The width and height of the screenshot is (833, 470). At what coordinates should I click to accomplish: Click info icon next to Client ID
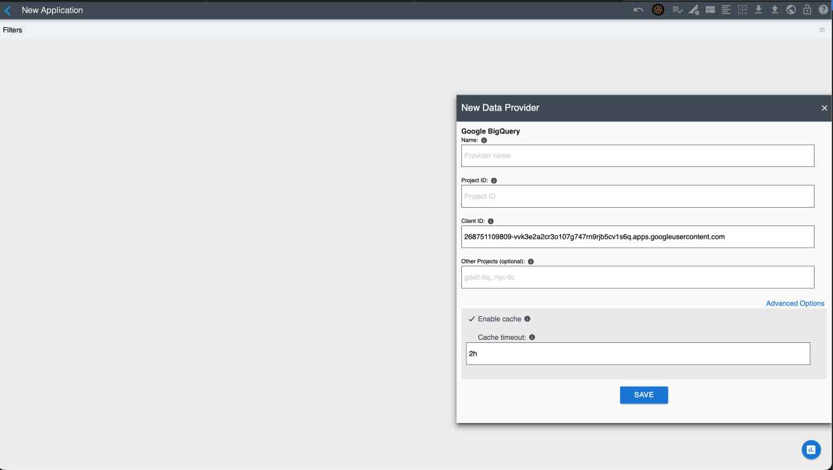coord(491,221)
